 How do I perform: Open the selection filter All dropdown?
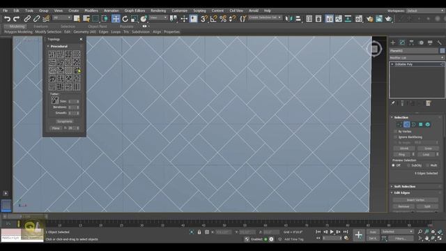[x=62, y=17]
